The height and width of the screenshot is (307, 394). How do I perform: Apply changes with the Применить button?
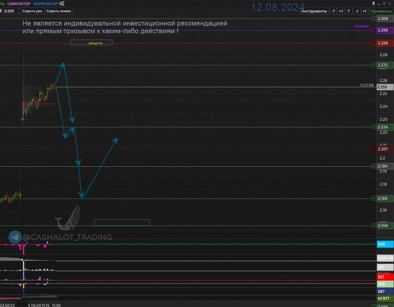[x=381, y=11]
